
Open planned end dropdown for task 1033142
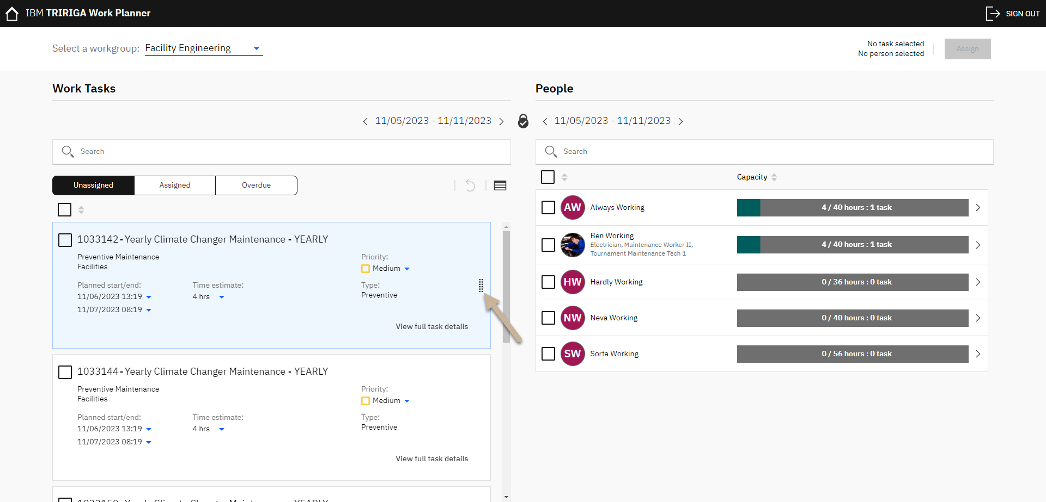149,310
